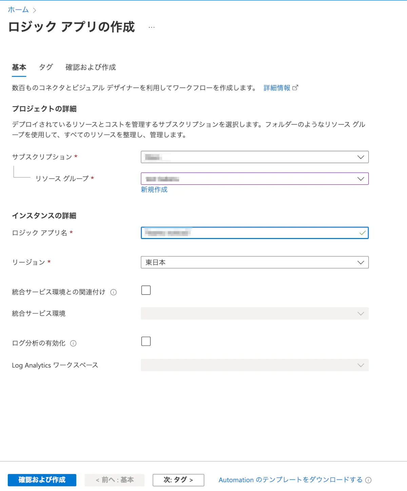Select the 基本 tab
Viewport: 407px width, 491px height.
19,67
